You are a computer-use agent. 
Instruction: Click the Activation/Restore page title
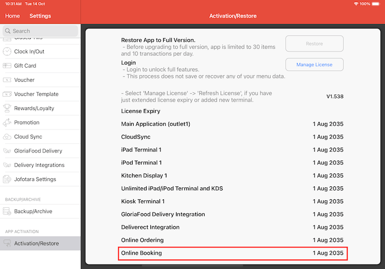(233, 16)
